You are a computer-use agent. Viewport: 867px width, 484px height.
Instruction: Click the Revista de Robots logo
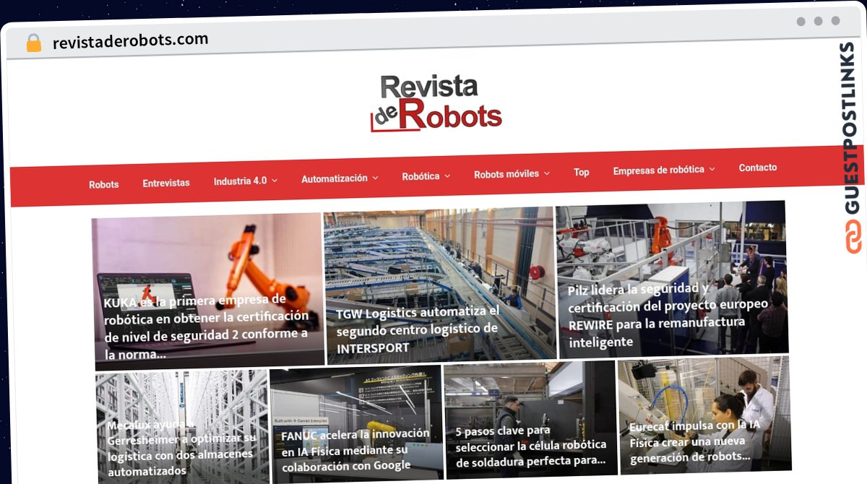(x=436, y=104)
